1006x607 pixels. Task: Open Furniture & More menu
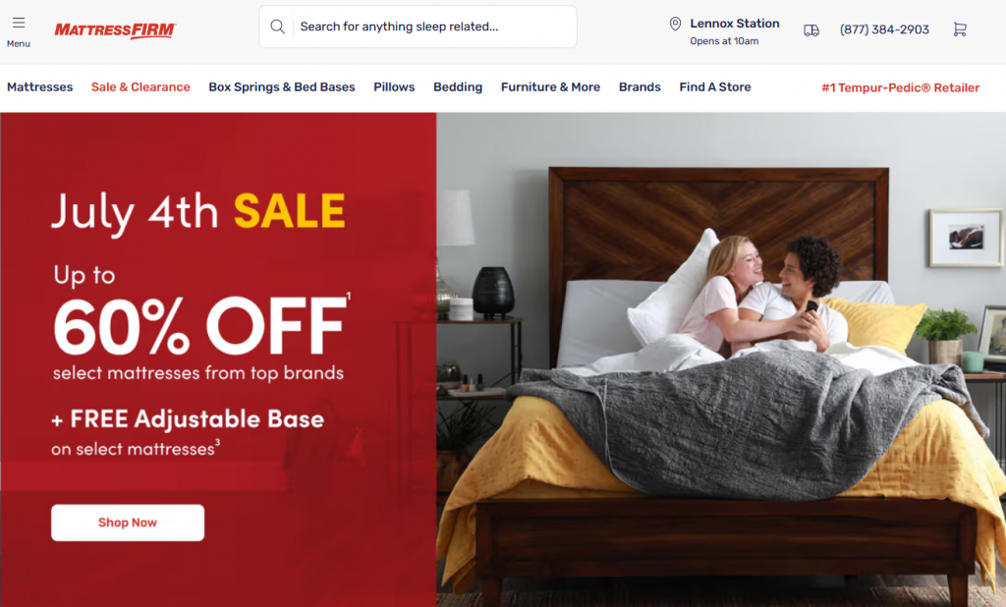tap(550, 87)
